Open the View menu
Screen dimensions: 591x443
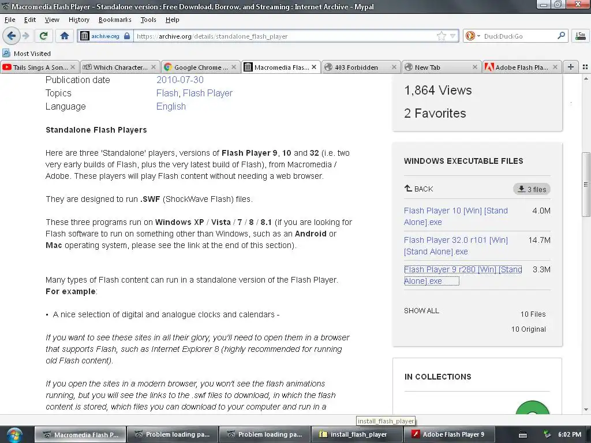pos(52,20)
